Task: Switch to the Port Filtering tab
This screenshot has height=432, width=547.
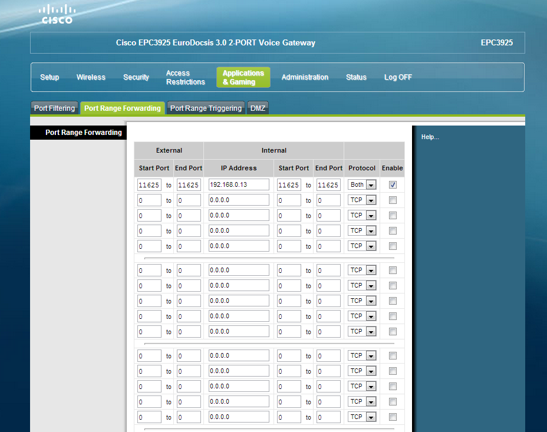Action: (54, 108)
